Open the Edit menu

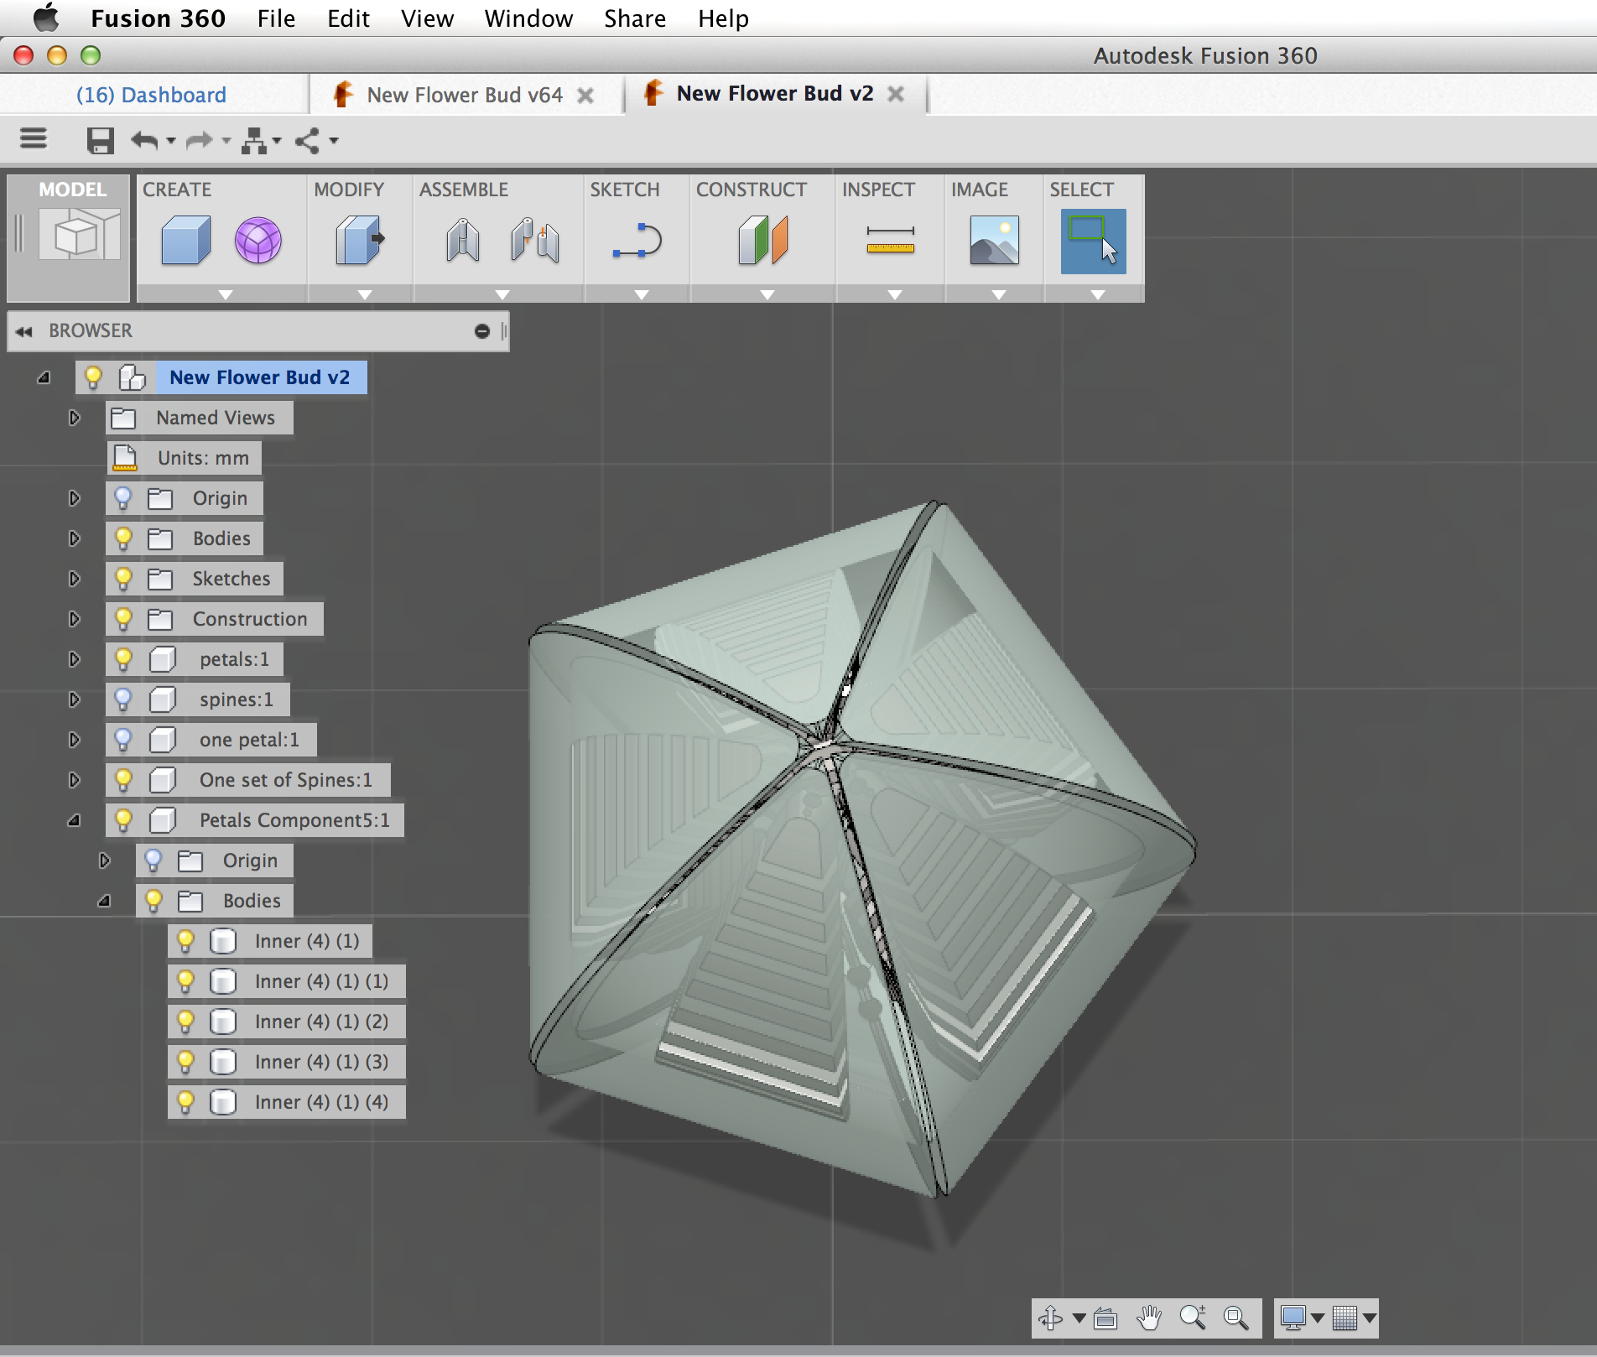(348, 18)
